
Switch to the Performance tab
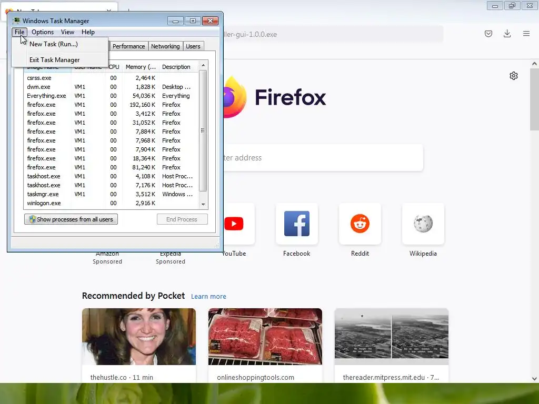128,46
